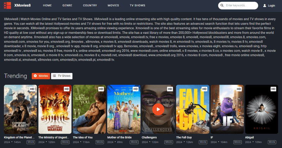Click the 120m runtime under Ministry of Ungent...
282x148 pixels.
51,142
